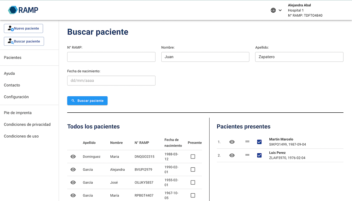352x201 pixels.
Task: Focus the N° RAMP input field
Action: [x=111, y=57]
